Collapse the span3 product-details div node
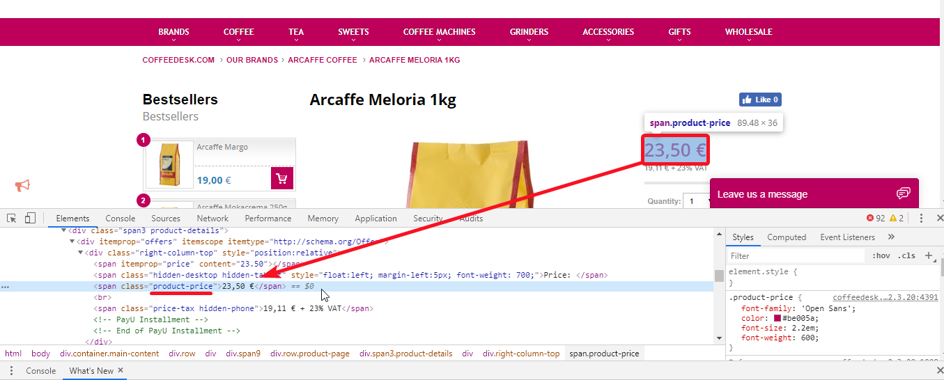The height and width of the screenshot is (380, 944). [x=64, y=230]
